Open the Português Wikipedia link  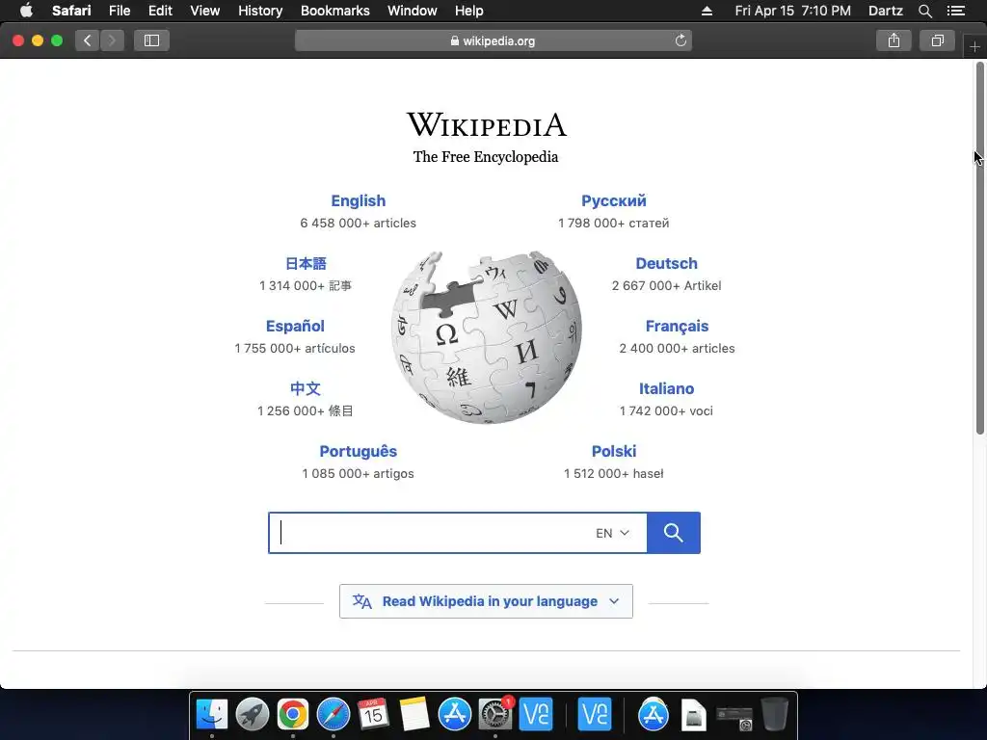[359, 451]
